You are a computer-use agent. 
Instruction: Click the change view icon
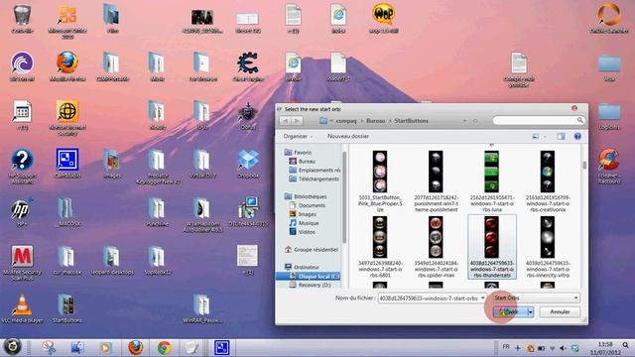click(x=536, y=137)
